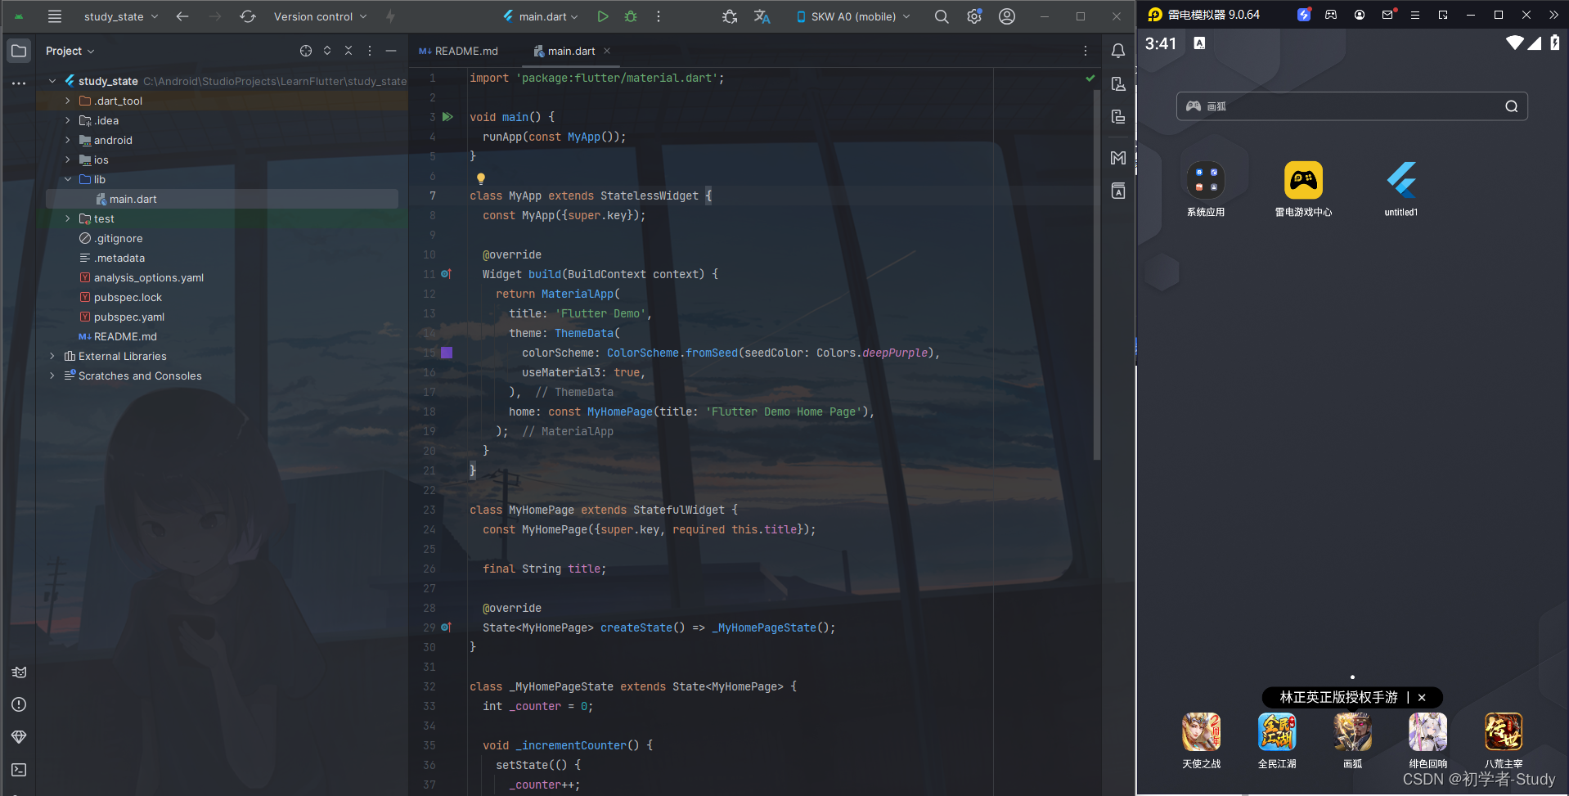Click the emulator search input field

[x=1351, y=106]
